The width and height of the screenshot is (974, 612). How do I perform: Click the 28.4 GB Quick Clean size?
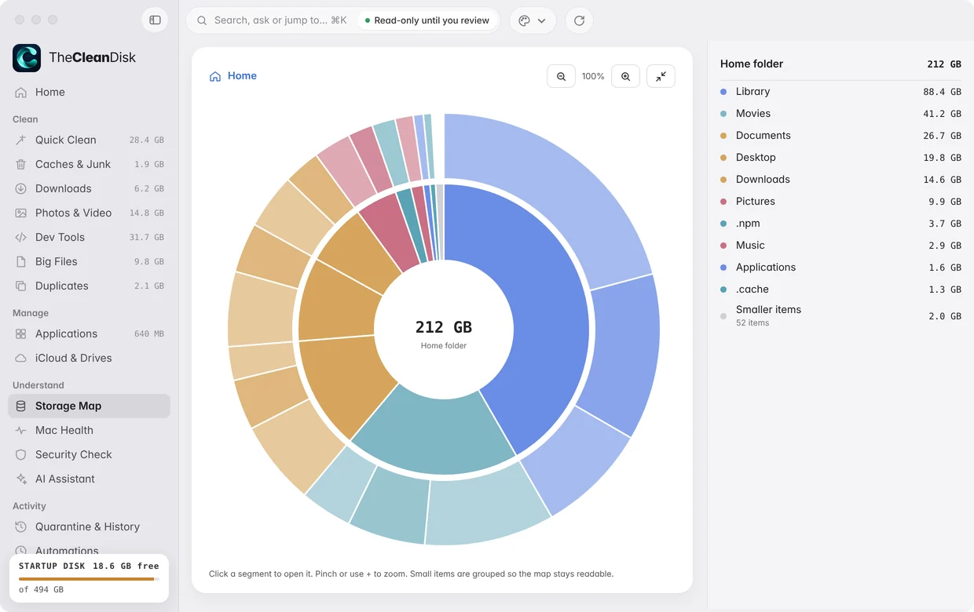coord(147,140)
